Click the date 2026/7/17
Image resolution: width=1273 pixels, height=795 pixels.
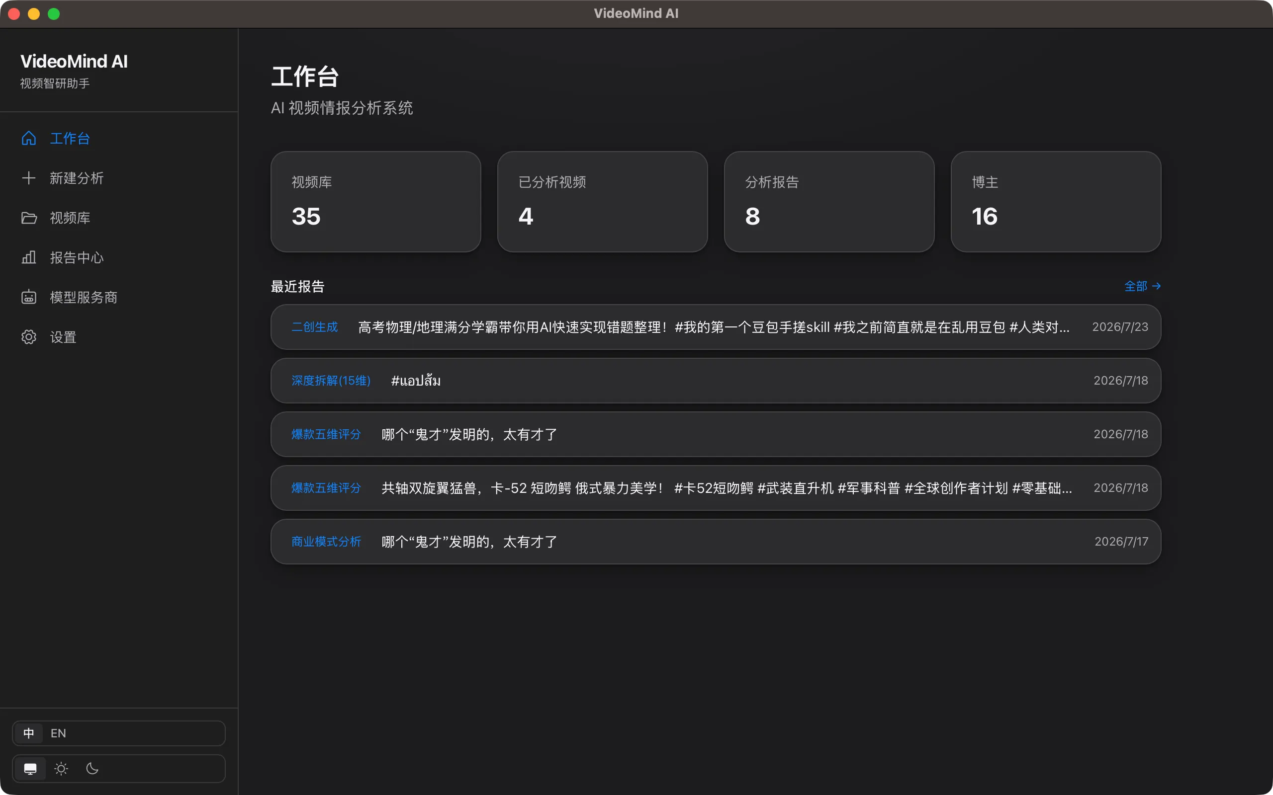click(x=1121, y=542)
